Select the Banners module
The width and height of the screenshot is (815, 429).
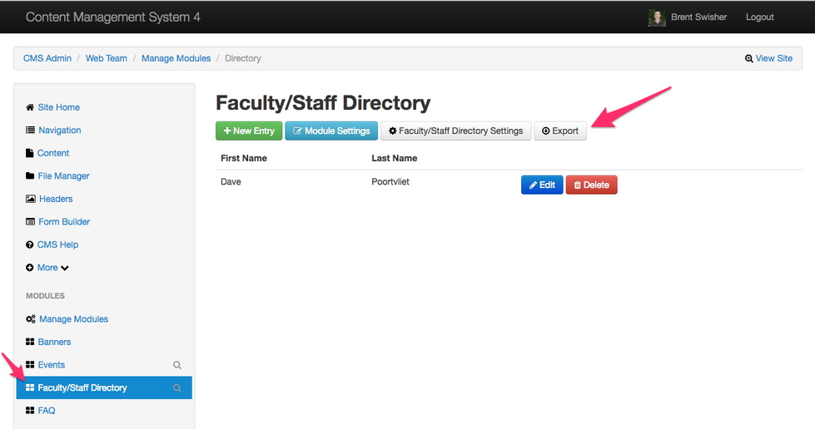tap(54, 342)
